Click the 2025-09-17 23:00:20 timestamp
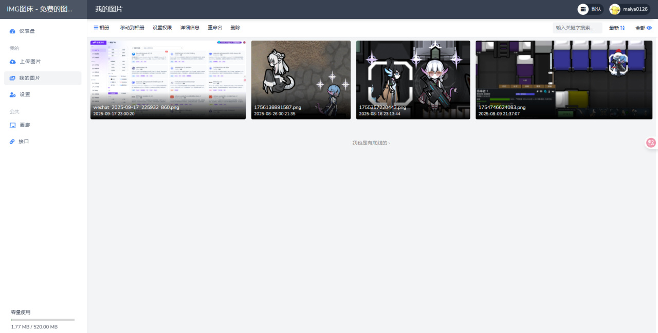Image resolution: width=658 pixels, height=333 pixels. click(x=114, y=114)
